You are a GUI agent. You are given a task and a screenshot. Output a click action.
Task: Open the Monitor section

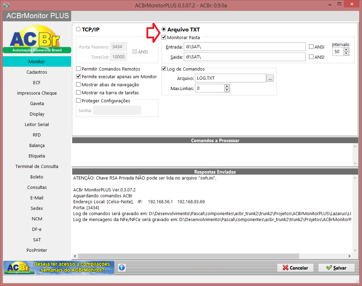tap(37, 61)
